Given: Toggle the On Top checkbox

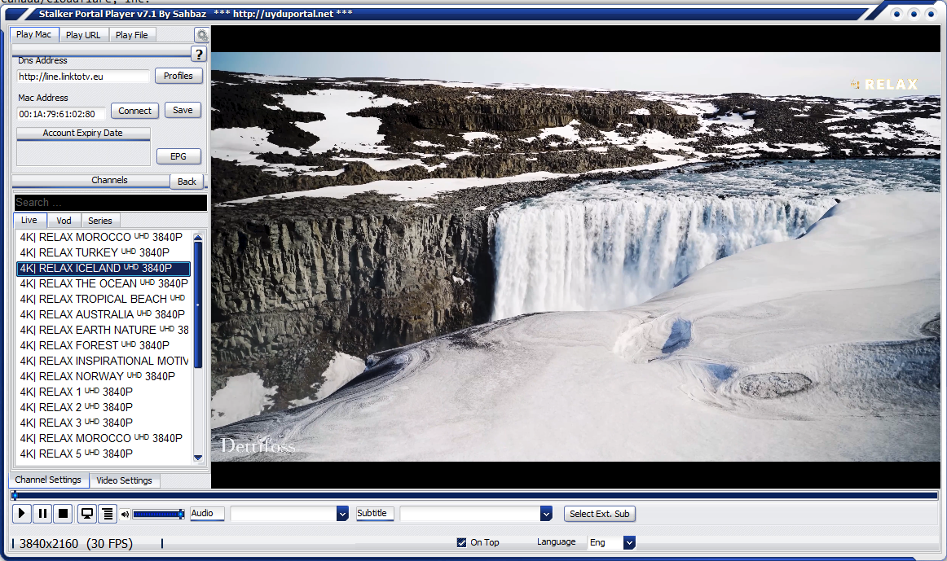Looking at the screenshot, I should (x=462, y=542).
